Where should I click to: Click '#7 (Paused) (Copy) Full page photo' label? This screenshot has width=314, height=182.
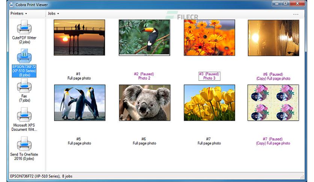[x=273, y=141]
